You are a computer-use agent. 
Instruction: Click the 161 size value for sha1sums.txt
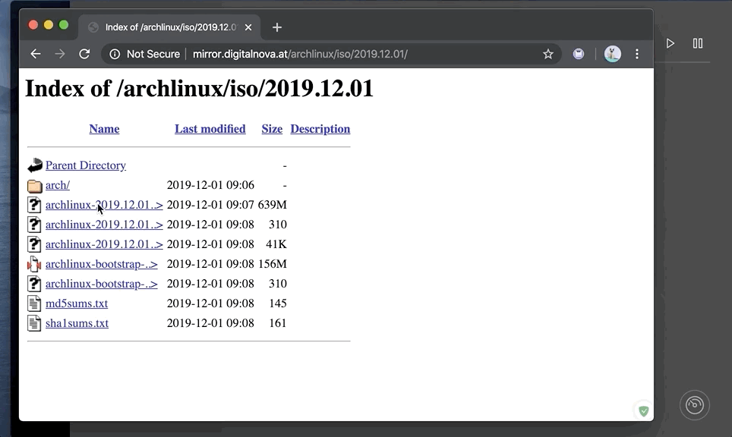coord(278,322)
